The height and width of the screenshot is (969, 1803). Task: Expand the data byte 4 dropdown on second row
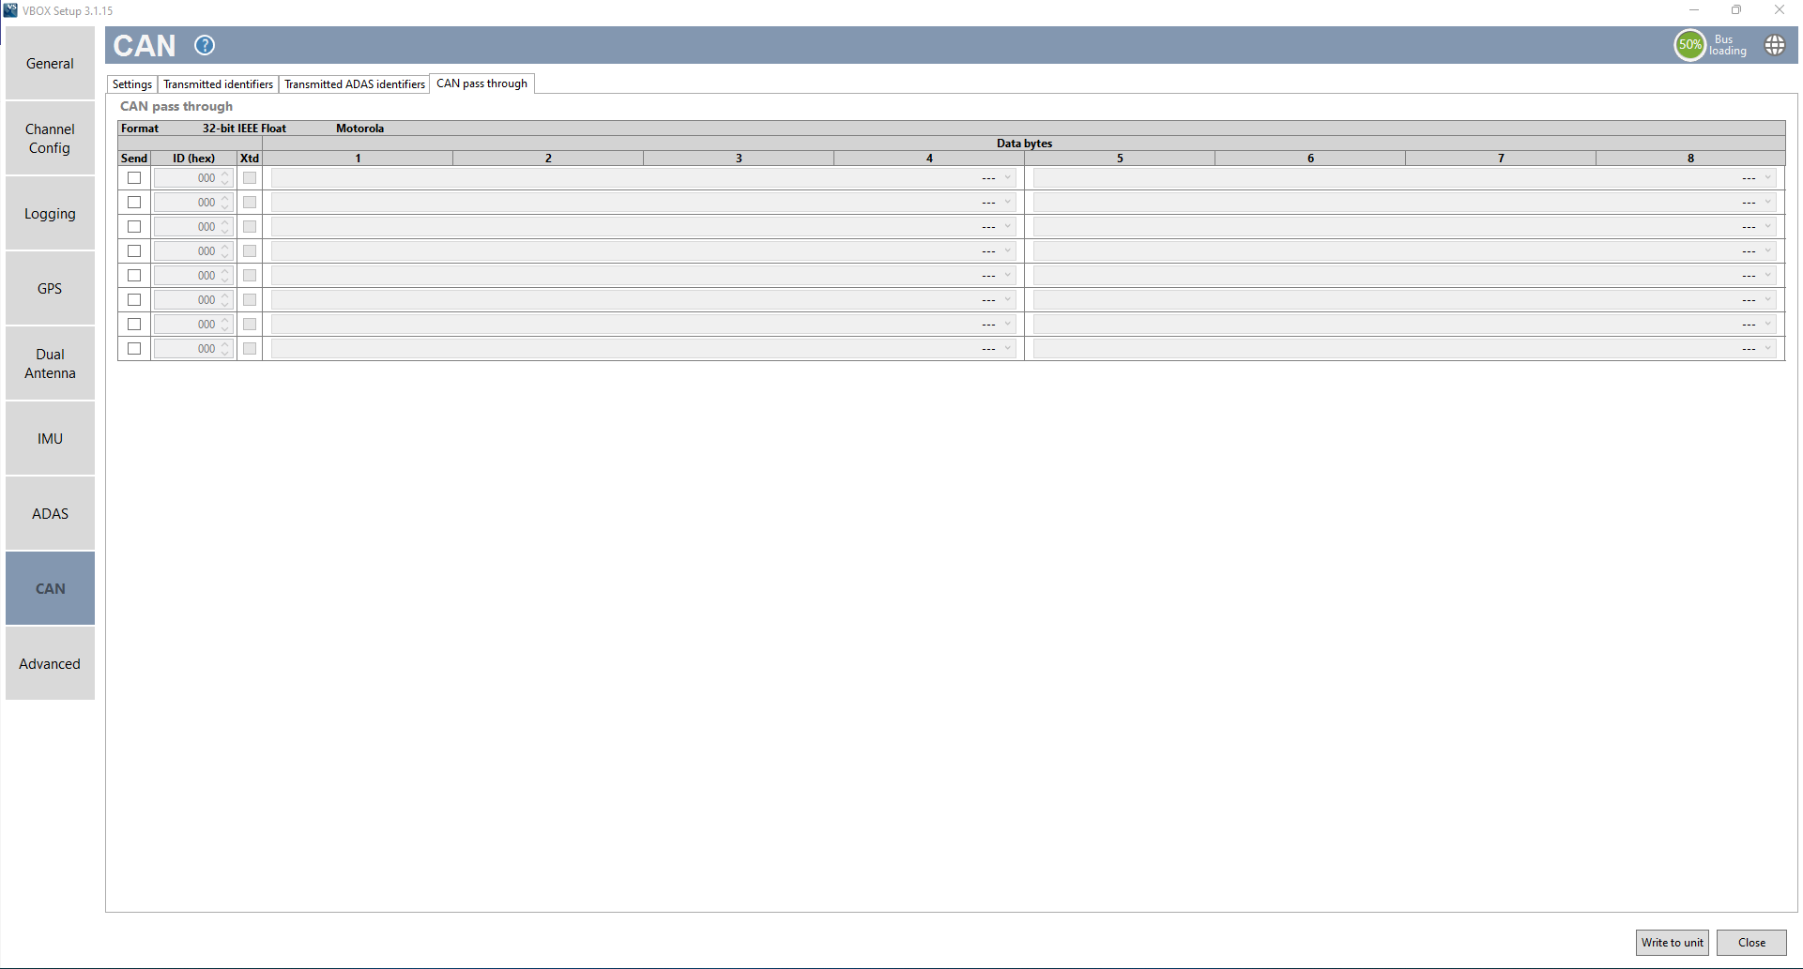[x=1007, y=202]
